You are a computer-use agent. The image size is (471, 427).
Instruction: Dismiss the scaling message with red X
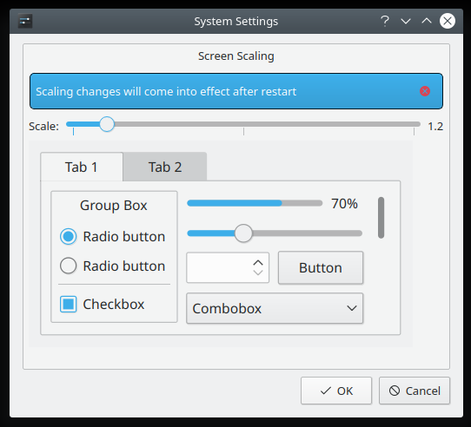click(425, 91)
